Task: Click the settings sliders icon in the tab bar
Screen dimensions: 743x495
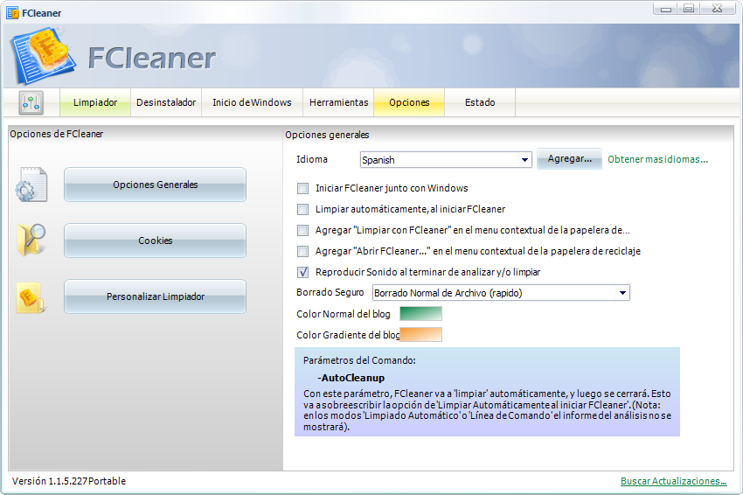Action: tap(31, 102)
